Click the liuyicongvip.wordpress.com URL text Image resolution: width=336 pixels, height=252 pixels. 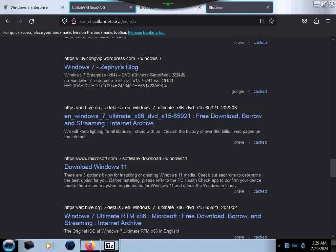pyautogui.click(x=113, y=58)
